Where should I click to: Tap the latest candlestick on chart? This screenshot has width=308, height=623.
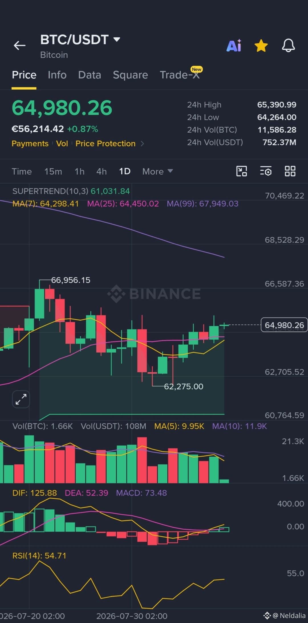[x=224, y=325]
